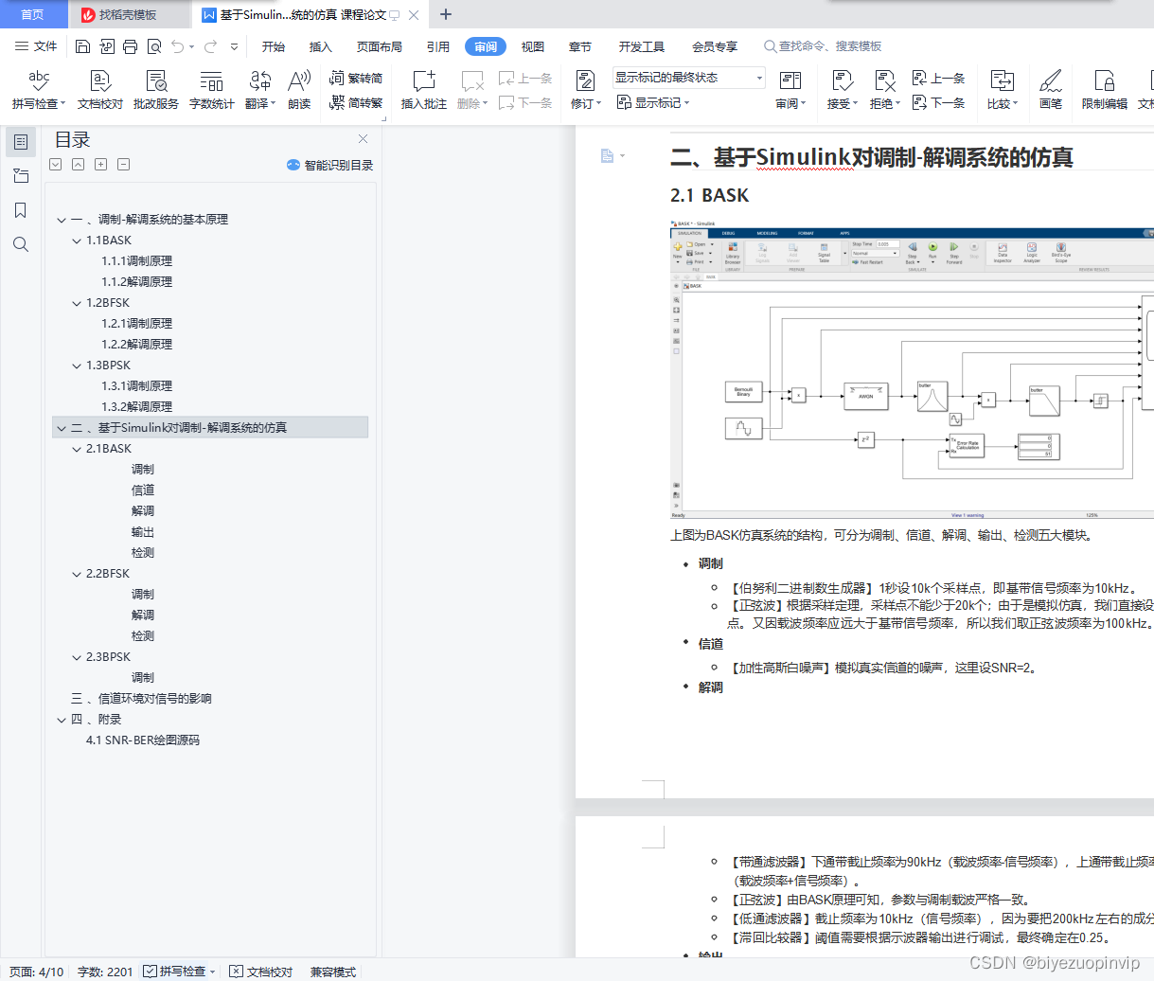The height and width of the screenshot is (981, 1154).
Task: Collapse the 1.2BFSK outline node
Action: click(x=78, y=303)
